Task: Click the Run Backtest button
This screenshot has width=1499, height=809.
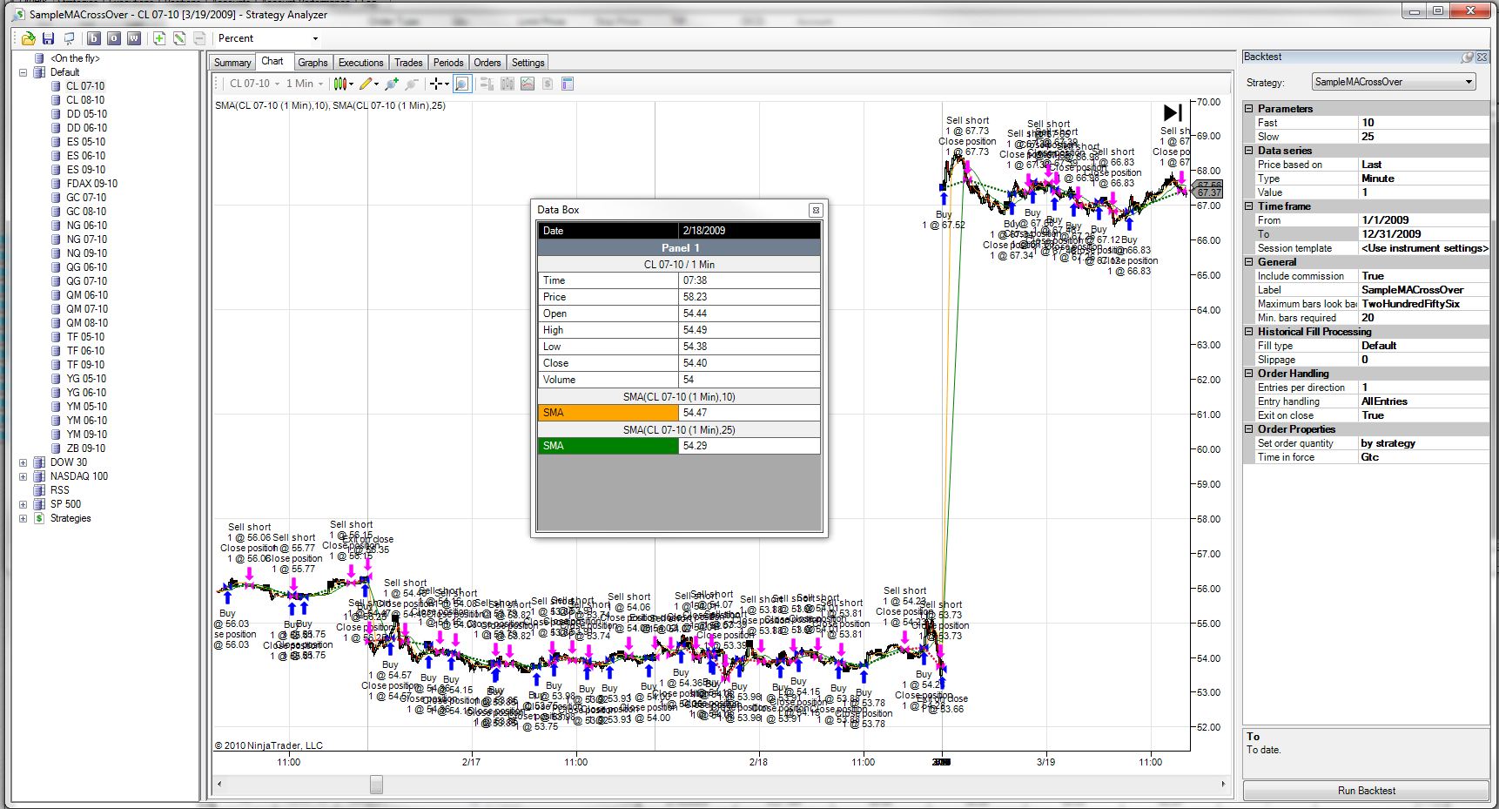Action: 1366,791
